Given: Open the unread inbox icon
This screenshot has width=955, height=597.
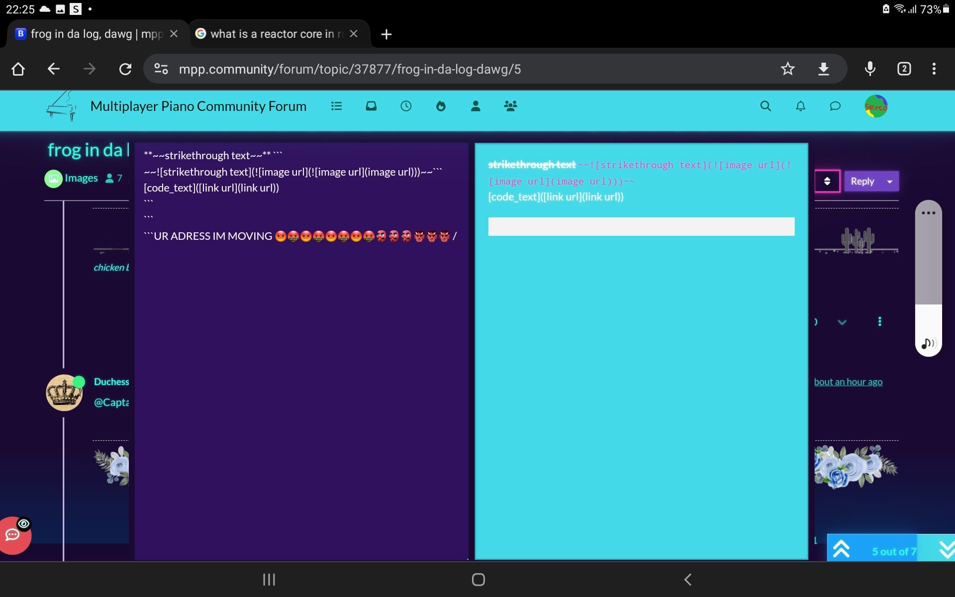Looking at the screenshot, I should (x=371, y=106).
